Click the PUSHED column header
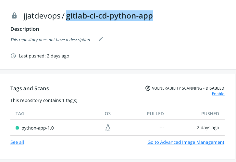 pyautogui.click(x=210, y=114)
